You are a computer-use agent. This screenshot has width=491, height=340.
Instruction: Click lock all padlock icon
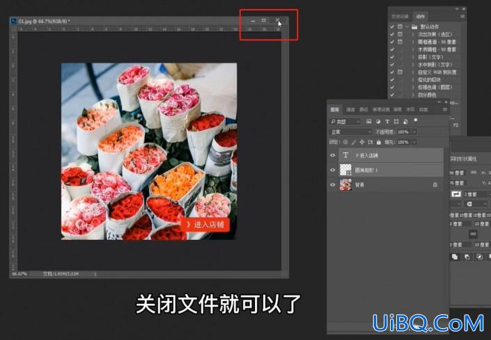[379, 142]
